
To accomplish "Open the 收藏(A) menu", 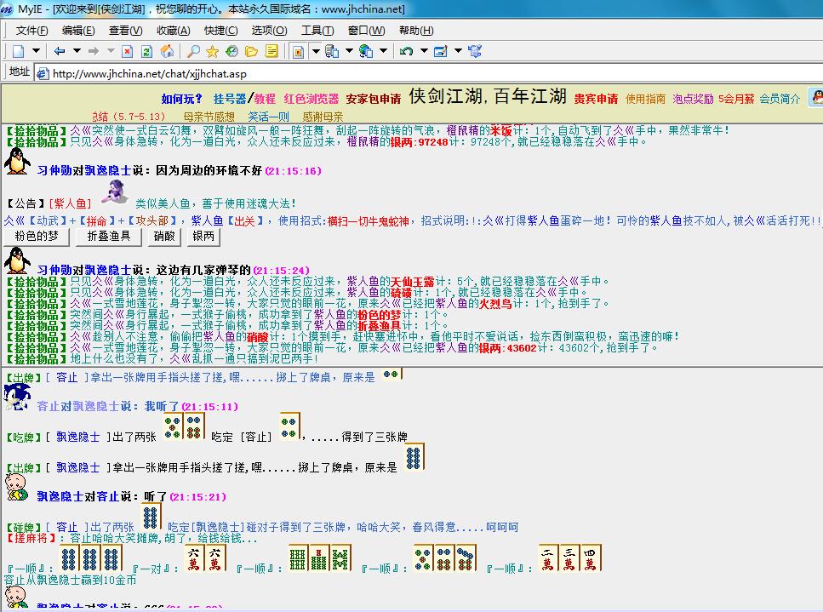I will point(174,31).
